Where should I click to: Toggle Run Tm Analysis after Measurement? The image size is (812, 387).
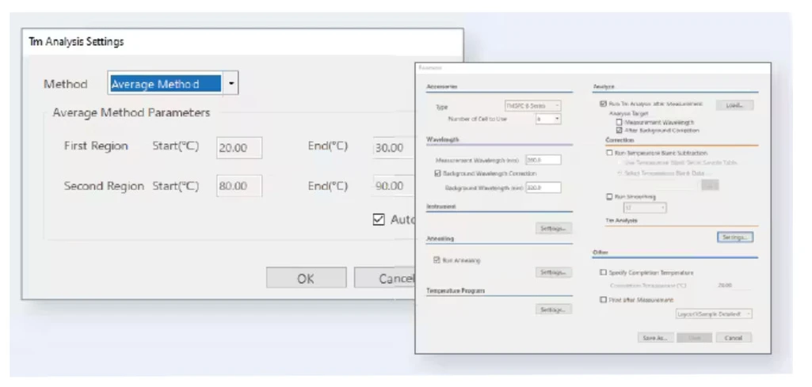pyautogui.click(x=604, y=104)
